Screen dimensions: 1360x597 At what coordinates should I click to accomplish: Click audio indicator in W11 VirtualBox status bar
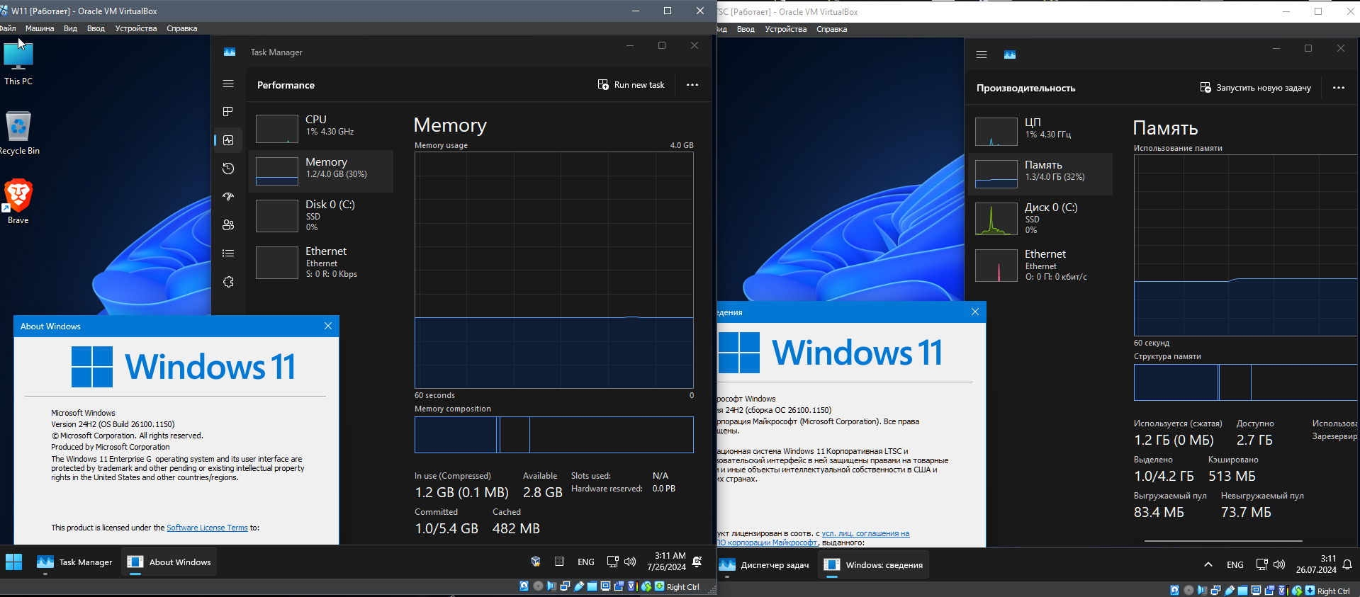click(551, 586)
